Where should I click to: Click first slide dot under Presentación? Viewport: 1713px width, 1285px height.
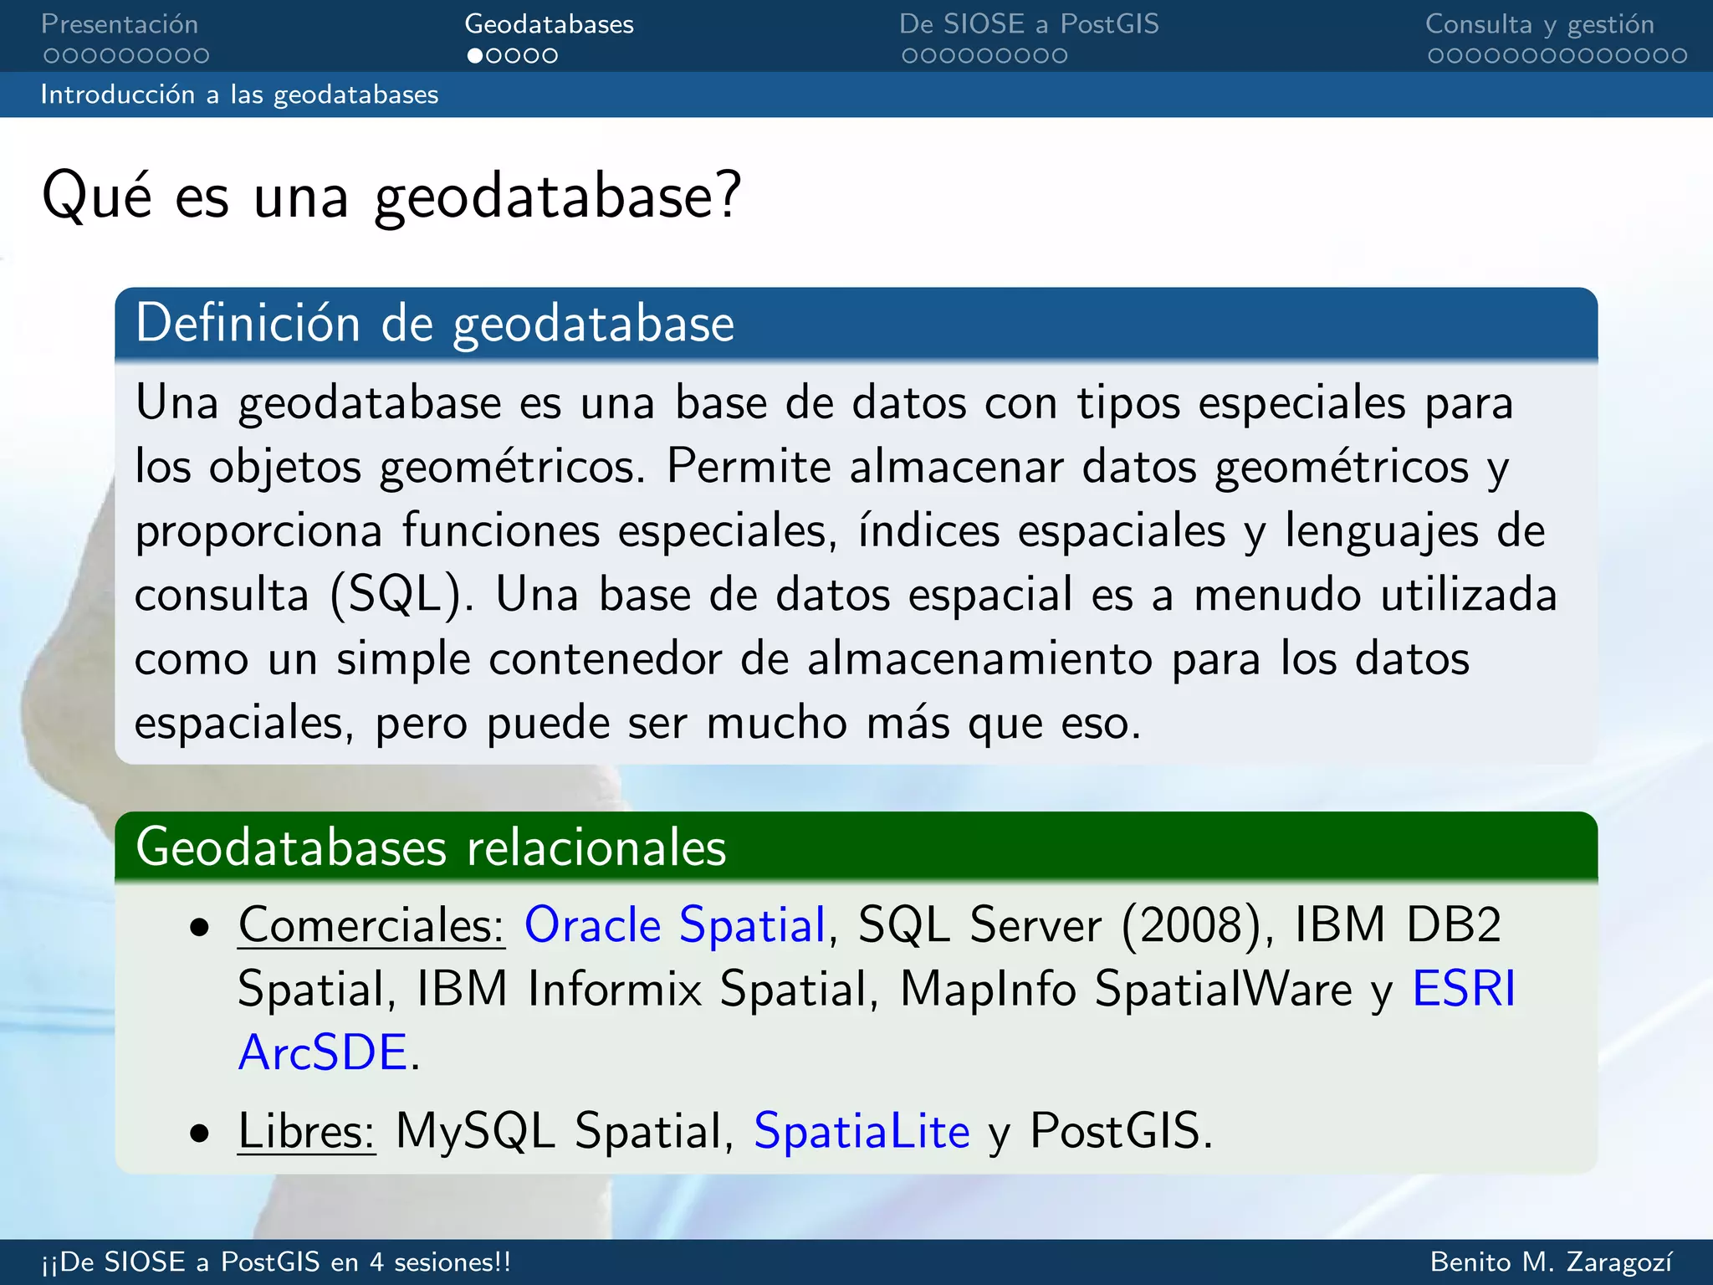point(51,56)
